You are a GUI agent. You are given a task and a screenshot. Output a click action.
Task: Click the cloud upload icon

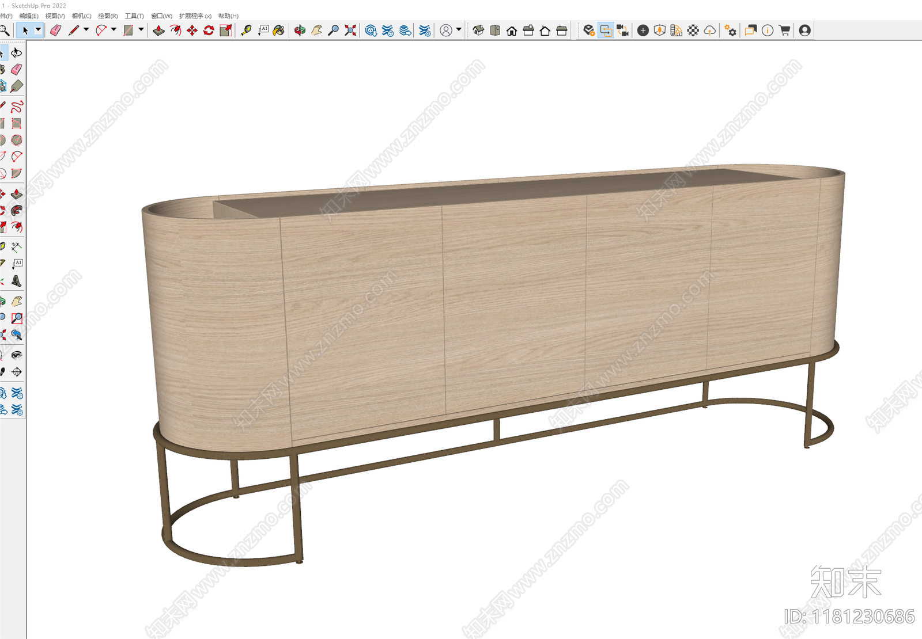click(x=710, y=31)
